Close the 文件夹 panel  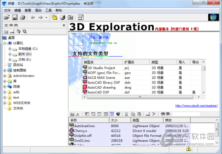coord(64,25)
